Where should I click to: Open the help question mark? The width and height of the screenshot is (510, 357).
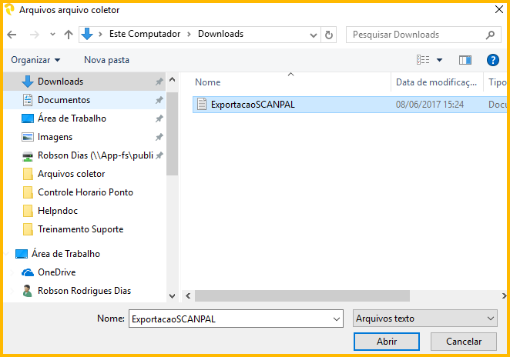493,60
